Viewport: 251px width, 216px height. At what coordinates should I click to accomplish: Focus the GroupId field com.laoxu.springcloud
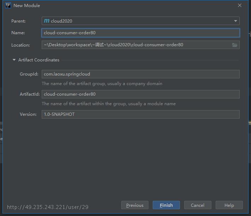click(141, 74)
